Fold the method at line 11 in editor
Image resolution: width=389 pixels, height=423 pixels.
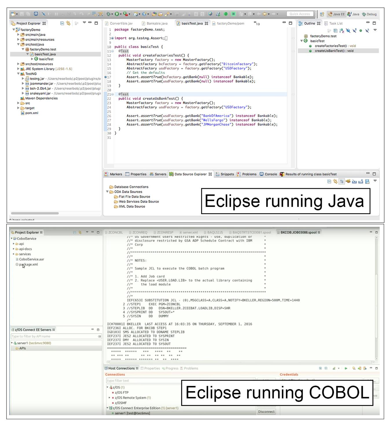point(112,51)
